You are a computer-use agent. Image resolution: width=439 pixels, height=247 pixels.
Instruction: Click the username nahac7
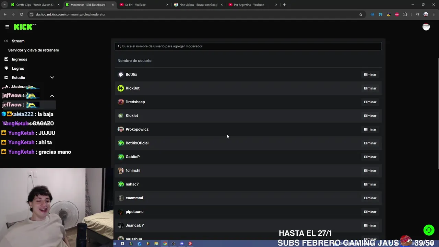click(x=132, y=184)
